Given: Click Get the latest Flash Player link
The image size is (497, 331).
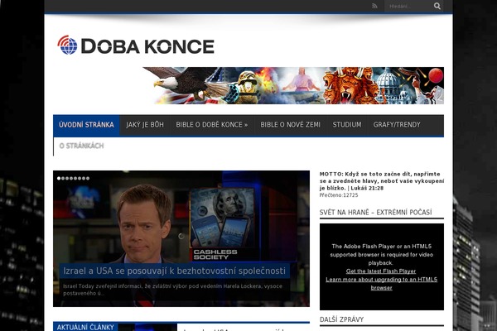Looking at the screenshot, I should click(381, 271).
